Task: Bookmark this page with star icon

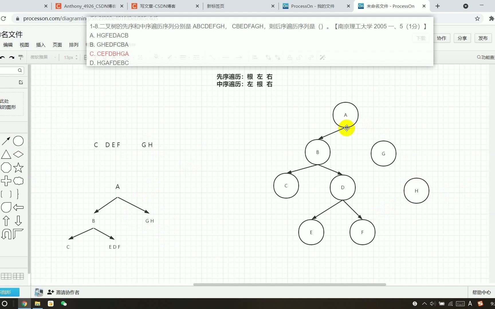Action: pyautogui.click(x=477, y=19)
